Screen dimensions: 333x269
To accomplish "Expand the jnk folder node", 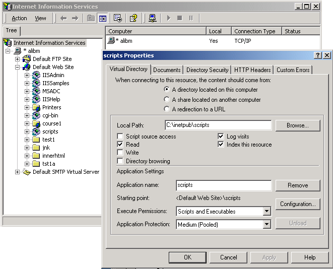I will pos(27,148).
